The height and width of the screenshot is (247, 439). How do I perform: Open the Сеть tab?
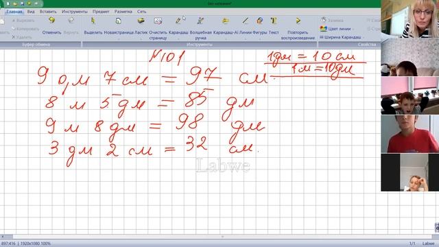(x=142, y=12)
